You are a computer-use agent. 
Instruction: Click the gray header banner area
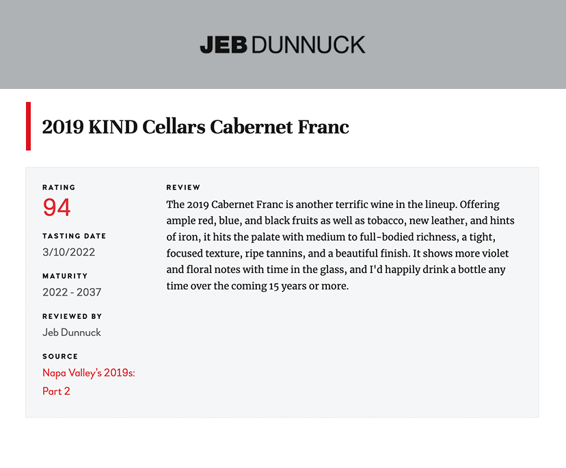pyautogui.click(x=283, y=44)
